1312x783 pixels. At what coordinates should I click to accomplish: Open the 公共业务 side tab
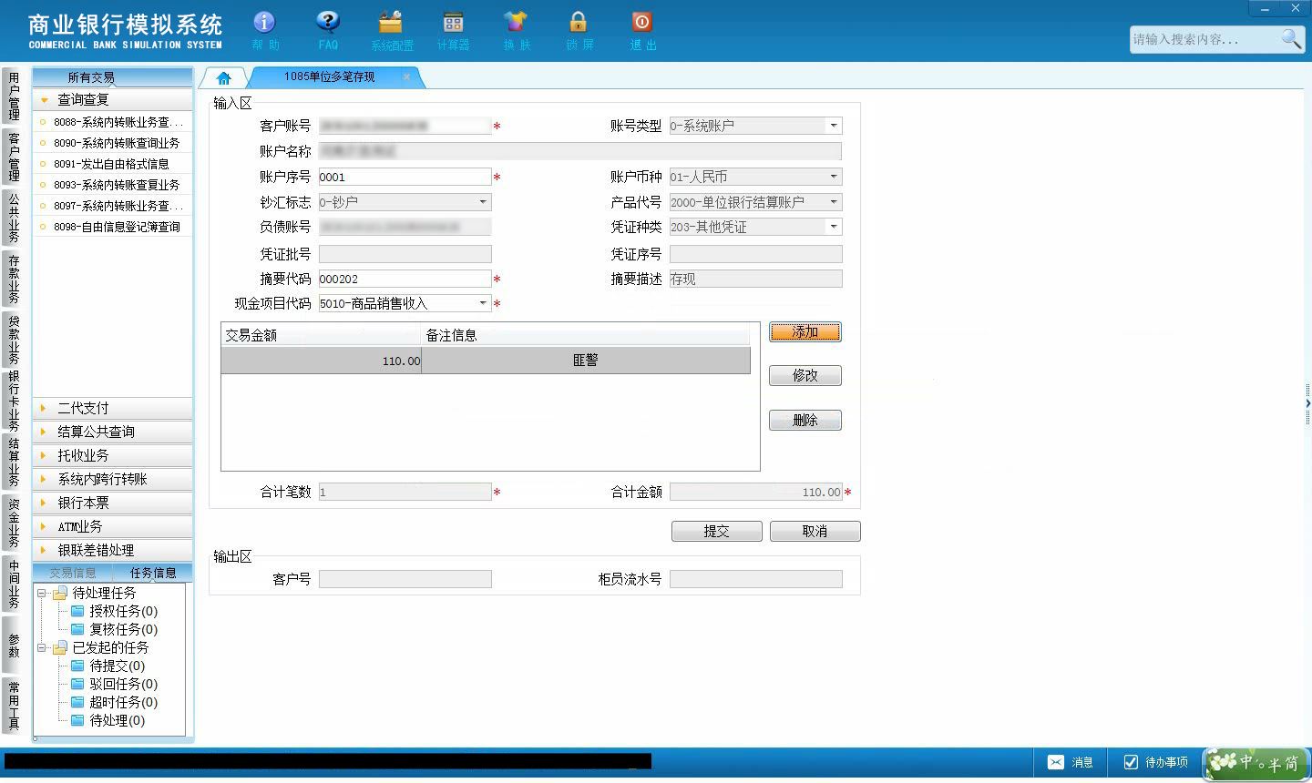[x=14, y=218]
